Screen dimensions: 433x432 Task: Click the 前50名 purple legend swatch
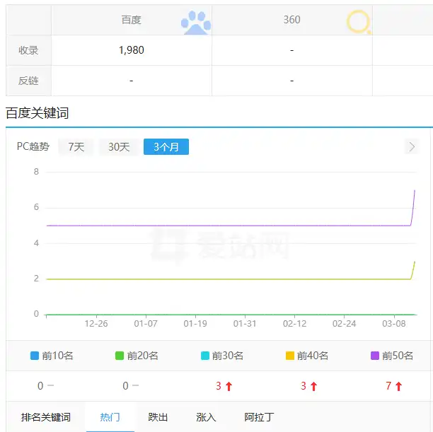coord(375,356)
